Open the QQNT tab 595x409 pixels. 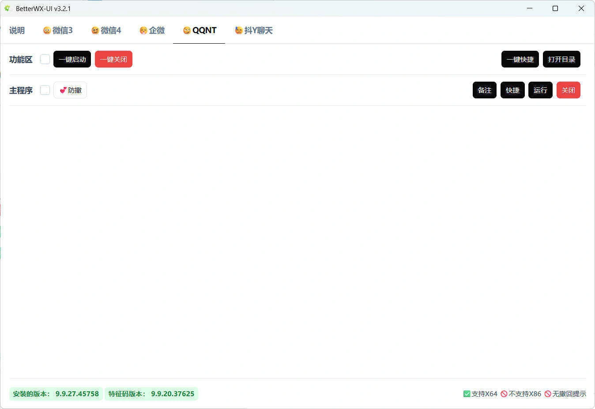199,30
